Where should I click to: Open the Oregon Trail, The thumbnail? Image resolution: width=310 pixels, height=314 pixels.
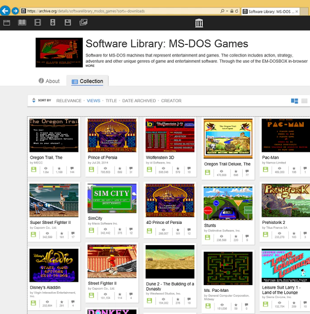54,135
